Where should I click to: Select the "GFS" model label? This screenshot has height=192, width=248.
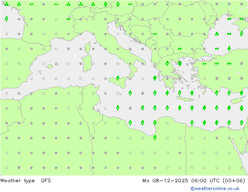coord(46,180)
